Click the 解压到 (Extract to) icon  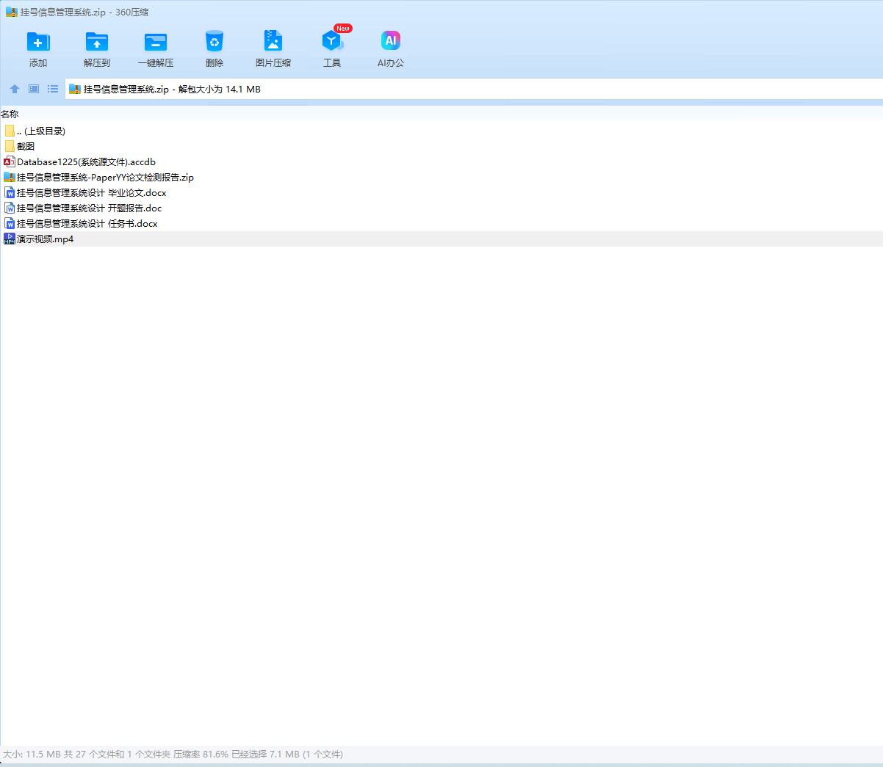click(x=97, y=42)
